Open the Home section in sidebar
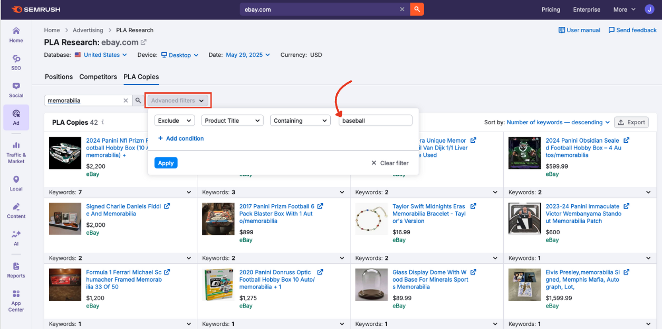 (16, 35)
